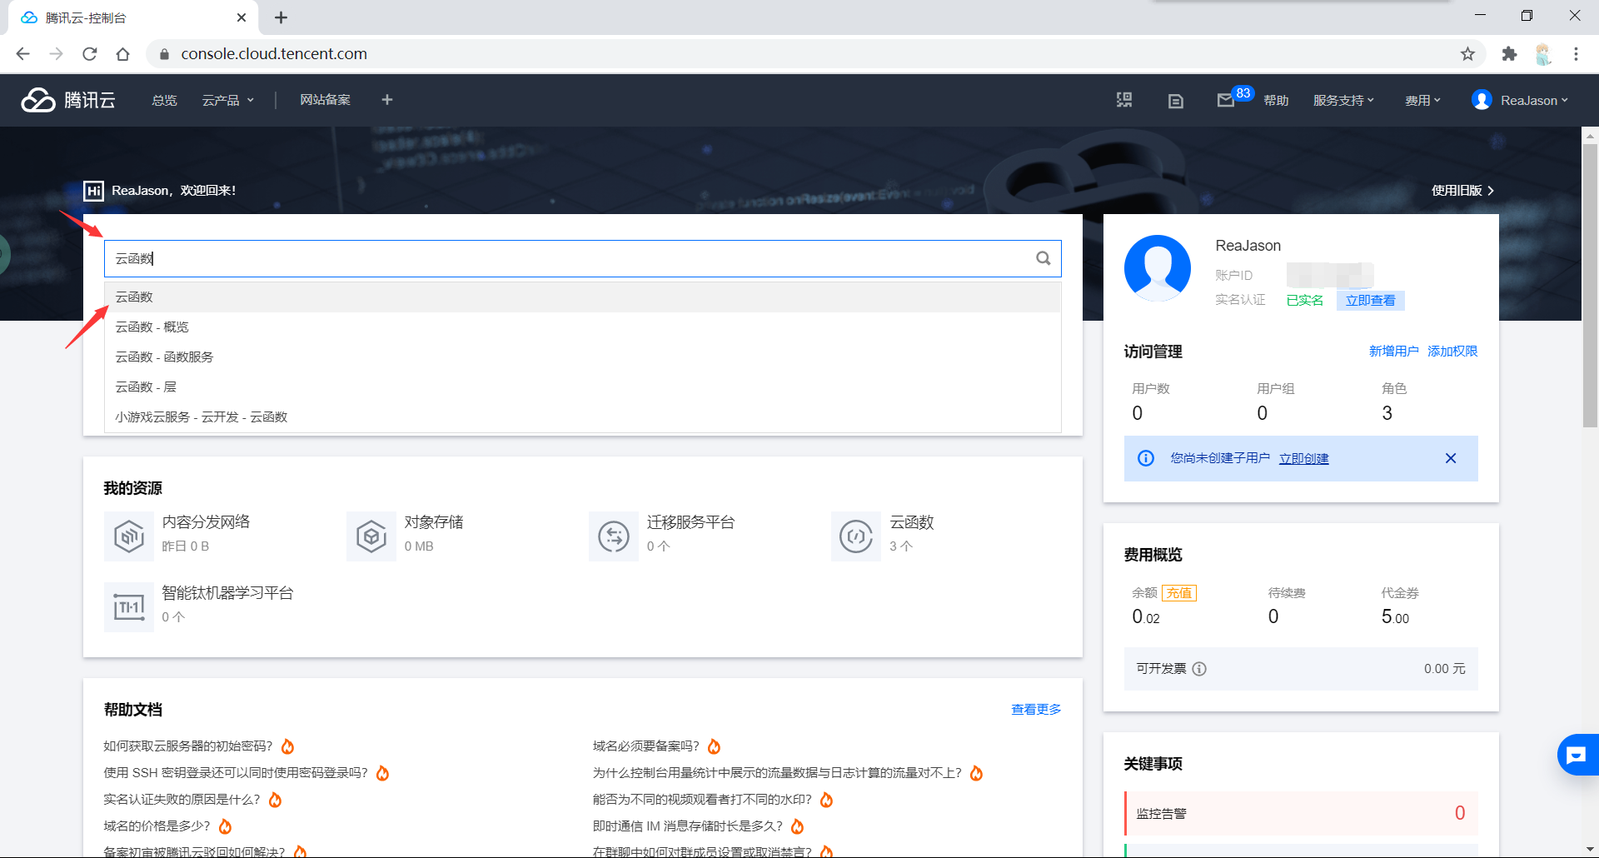
Task: Expand the 服务支持 dropdown
Action: pyautogui.click(x=1343, y=100)
